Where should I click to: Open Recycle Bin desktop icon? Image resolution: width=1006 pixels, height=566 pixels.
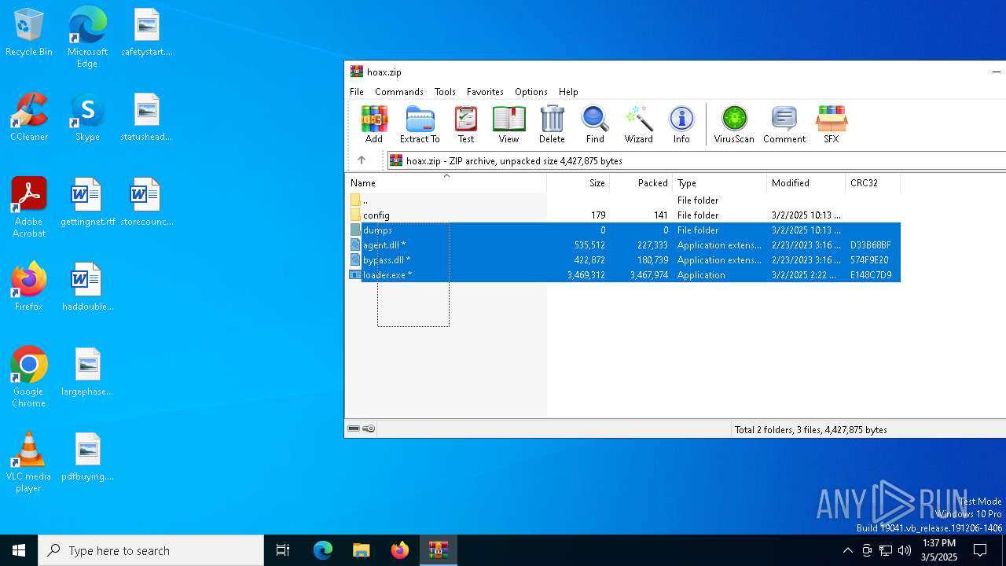click(29, 33)
